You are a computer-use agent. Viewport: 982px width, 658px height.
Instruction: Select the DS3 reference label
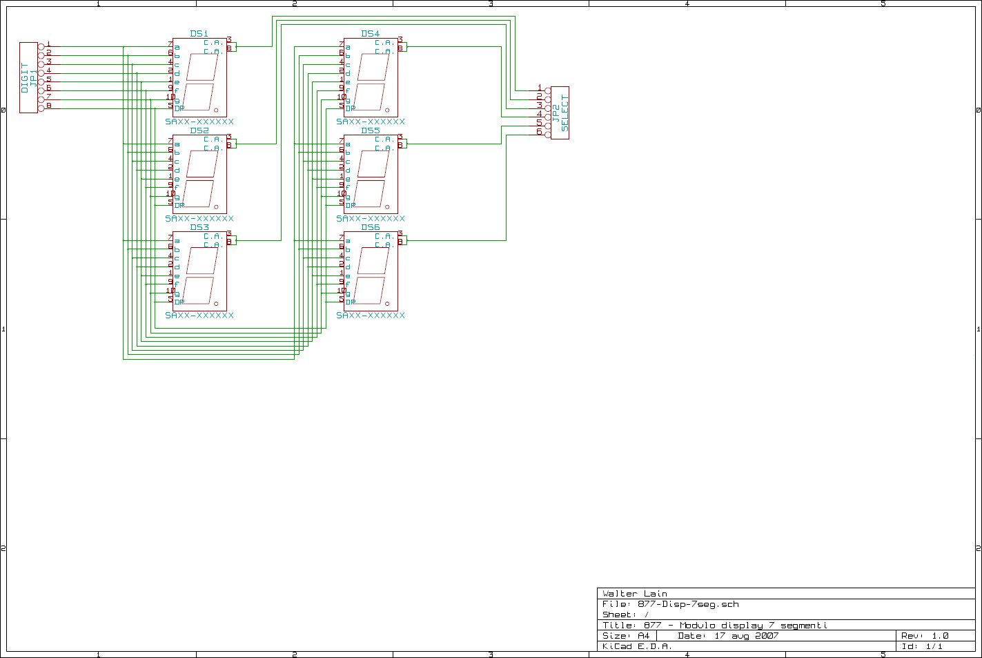(199, 227)
